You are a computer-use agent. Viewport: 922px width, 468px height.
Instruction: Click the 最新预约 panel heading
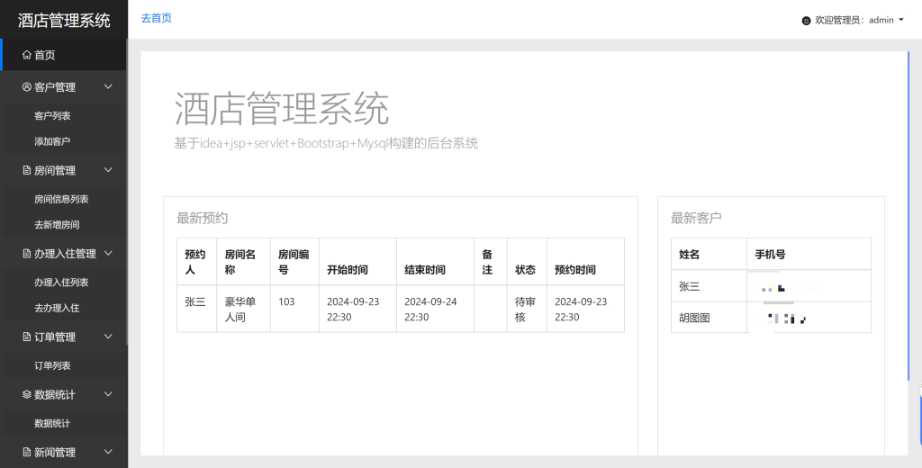point(203,218)
